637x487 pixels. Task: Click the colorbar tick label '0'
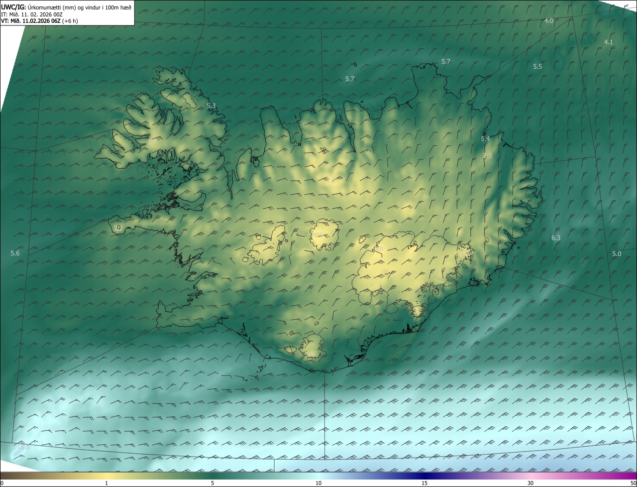tap(2, 483)
